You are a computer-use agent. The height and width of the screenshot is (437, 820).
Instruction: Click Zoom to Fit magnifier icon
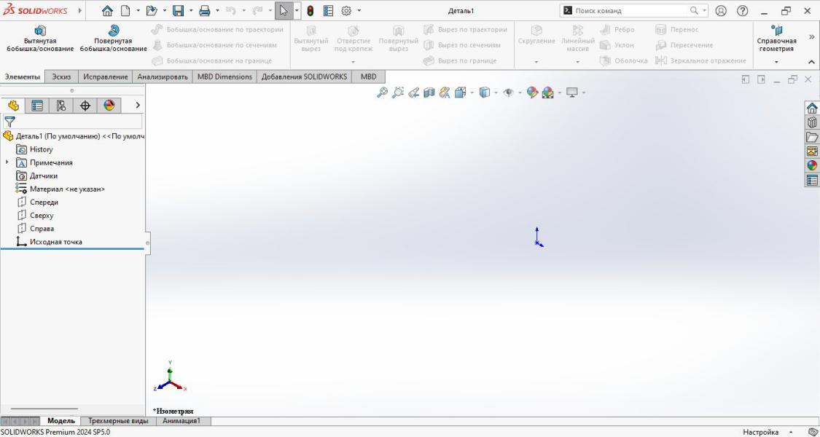(382, 92)
